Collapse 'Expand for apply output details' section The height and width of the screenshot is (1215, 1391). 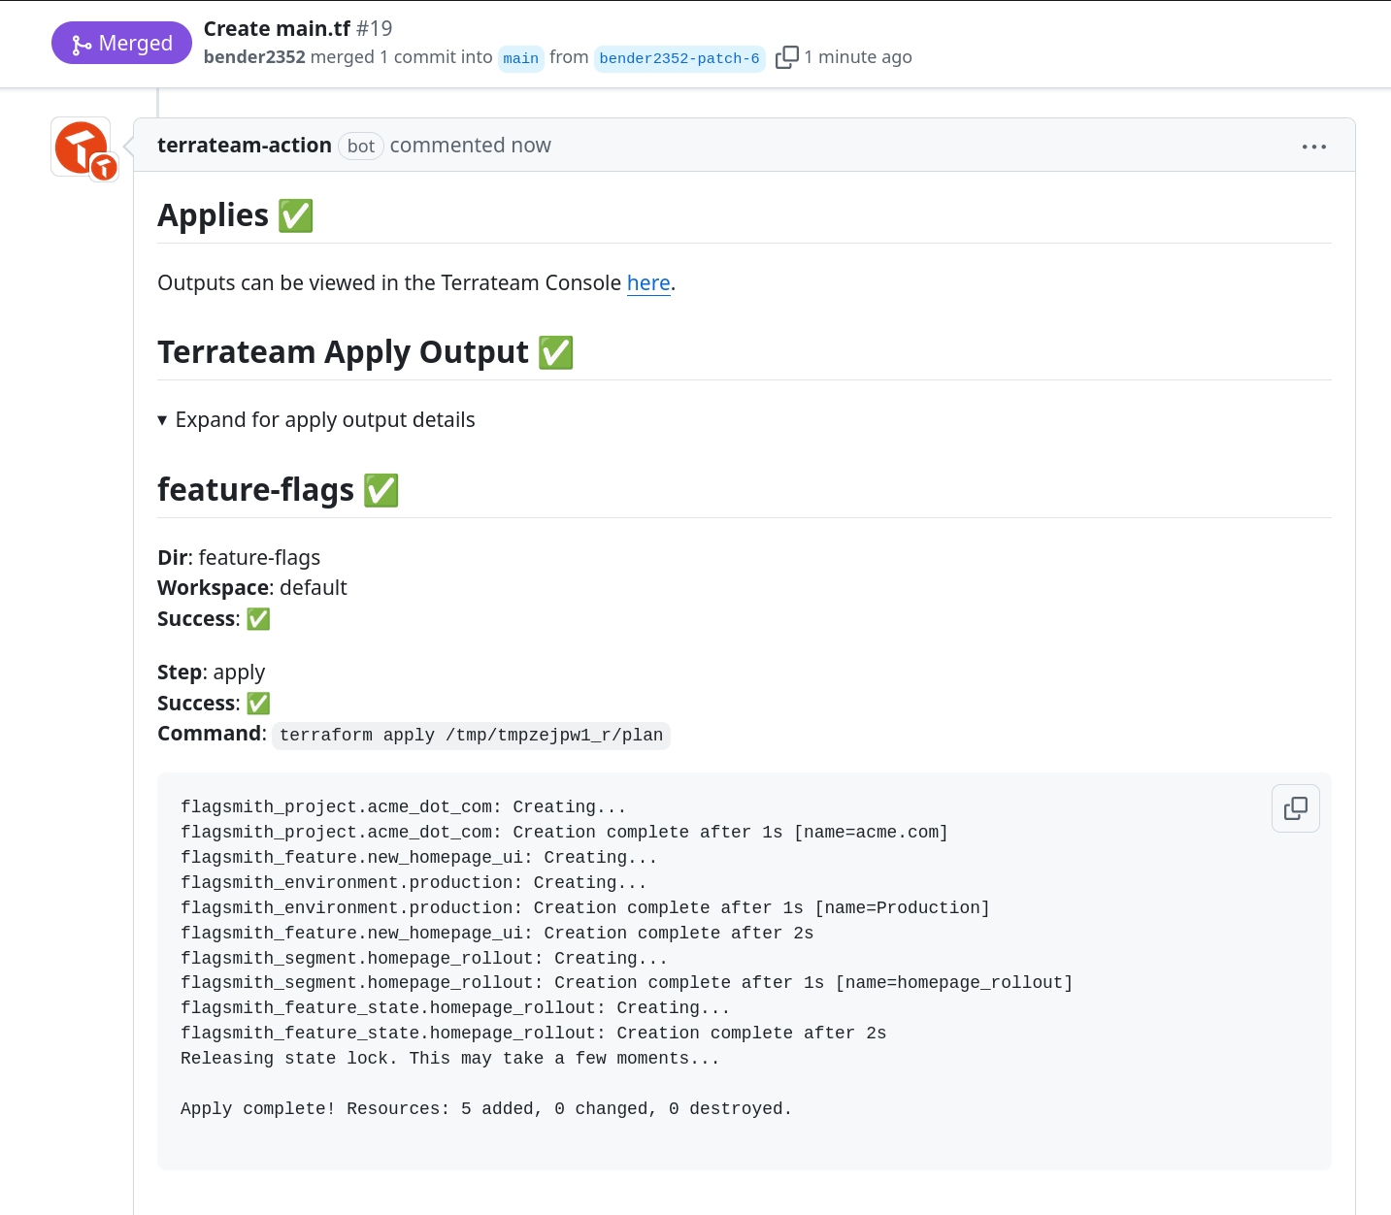(316, 419)
